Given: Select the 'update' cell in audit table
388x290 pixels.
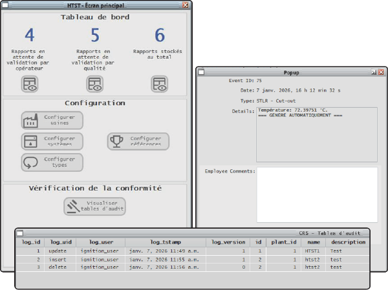Looking at the screenshot, I should 60,251.
